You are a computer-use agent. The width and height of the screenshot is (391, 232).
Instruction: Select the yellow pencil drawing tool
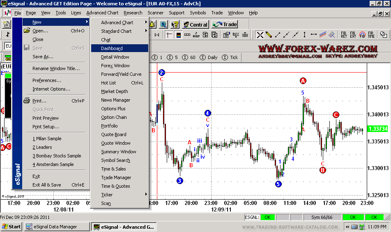269,35
